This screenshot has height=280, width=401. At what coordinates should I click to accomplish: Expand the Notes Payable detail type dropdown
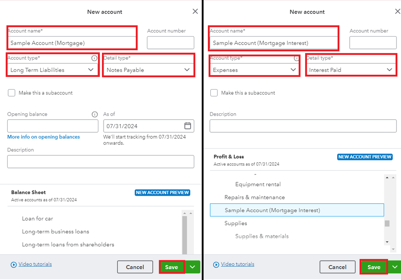click(148, 70)
